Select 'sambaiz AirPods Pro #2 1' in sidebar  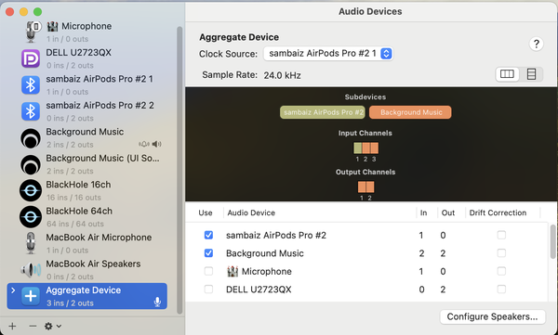[100, 79]
